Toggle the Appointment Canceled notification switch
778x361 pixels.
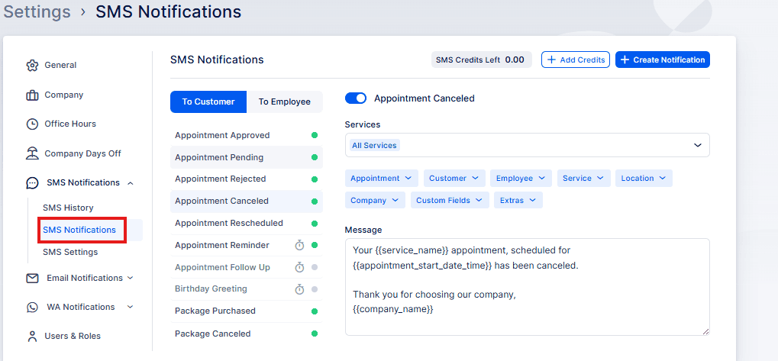click(x=355, y=98)
